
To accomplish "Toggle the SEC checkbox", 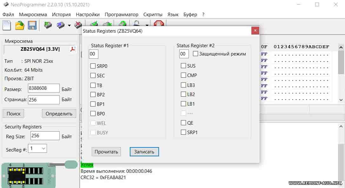I will point(93,75).
